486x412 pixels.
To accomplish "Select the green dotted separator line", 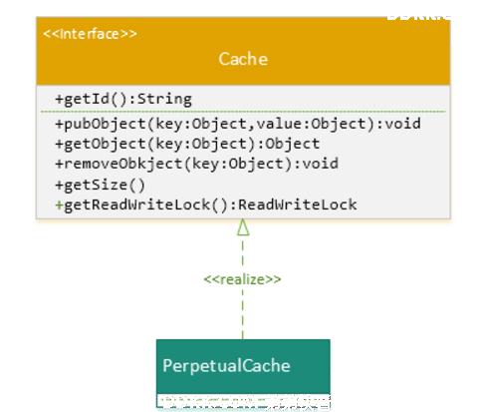I will click(x=243, y=112).
